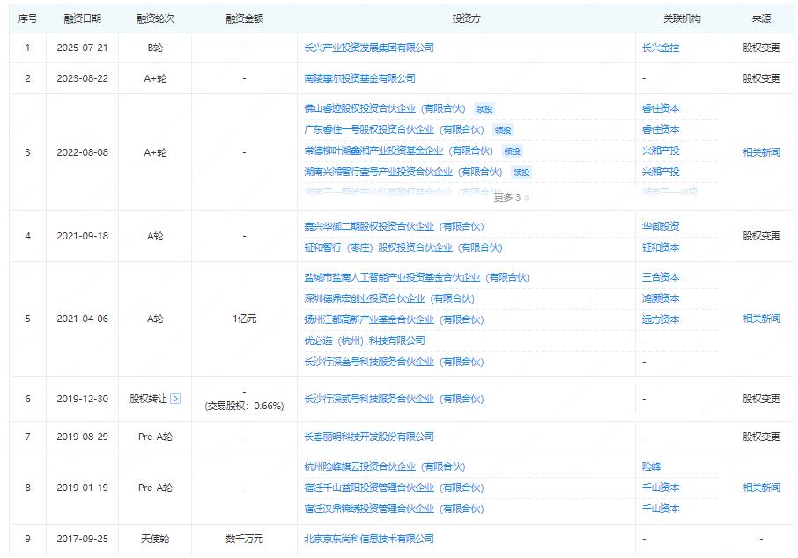The image size is (798, 558).
Task: Open investor 长春丽明科技开发股份有限公司
Action: click(x=368, y=437)
